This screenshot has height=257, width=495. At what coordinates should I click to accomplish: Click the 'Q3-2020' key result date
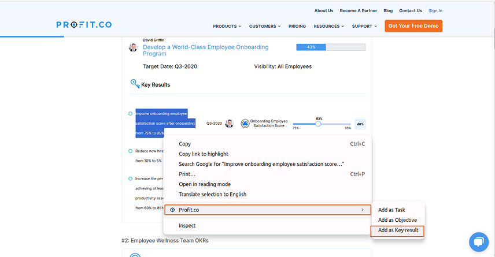(x=214, y=123)
